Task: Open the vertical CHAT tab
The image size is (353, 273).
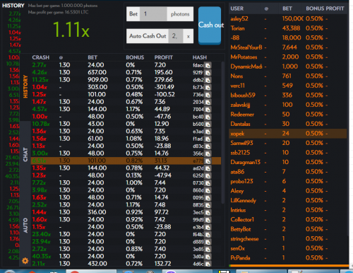Action: tap(25, 155)
